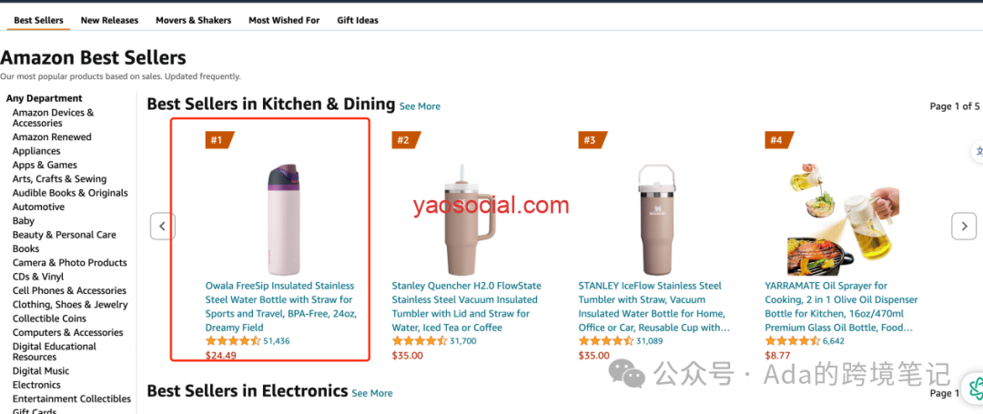Open the Movers & Shakers tab
The image size is (983, 414).
pos(194,20)
